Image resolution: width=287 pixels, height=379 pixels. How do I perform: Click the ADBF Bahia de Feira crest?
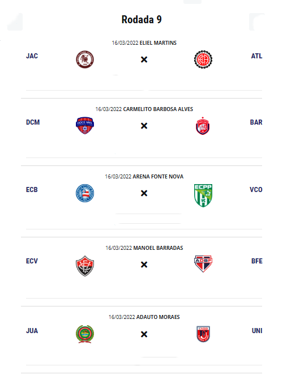(203, 263)
